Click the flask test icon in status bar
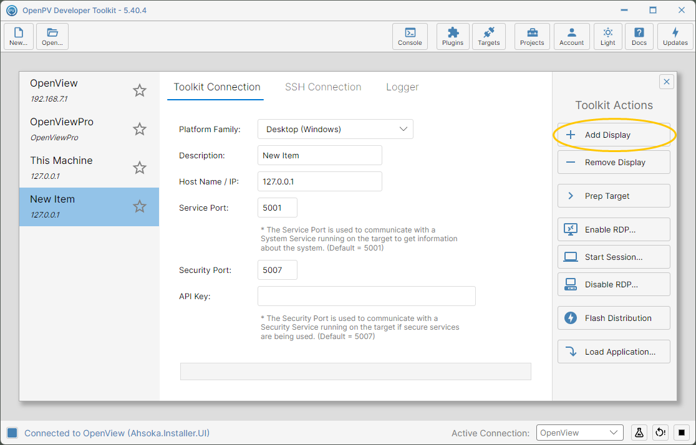The width and height of the screenshot is (696, 445). coord(639,433)
